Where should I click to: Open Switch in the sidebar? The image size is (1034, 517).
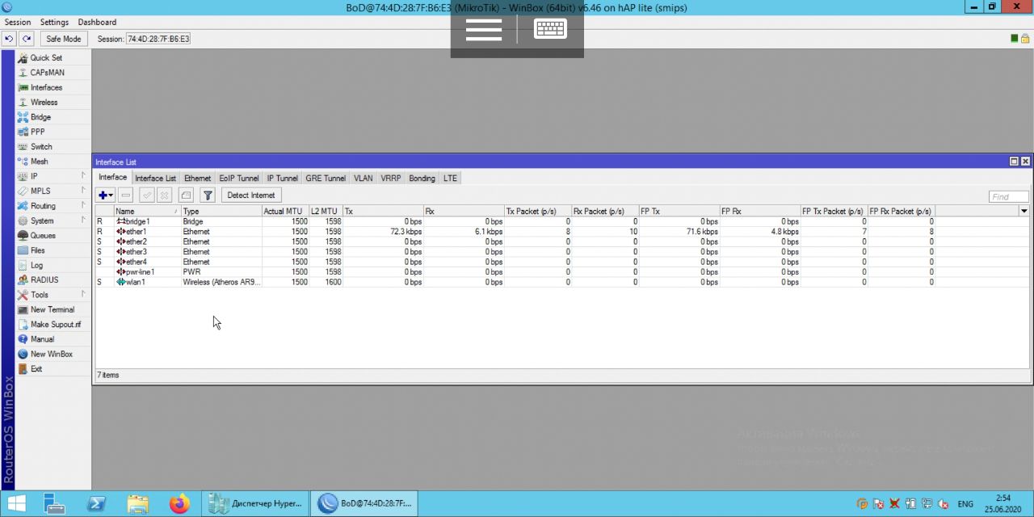[x=41, y=147]
